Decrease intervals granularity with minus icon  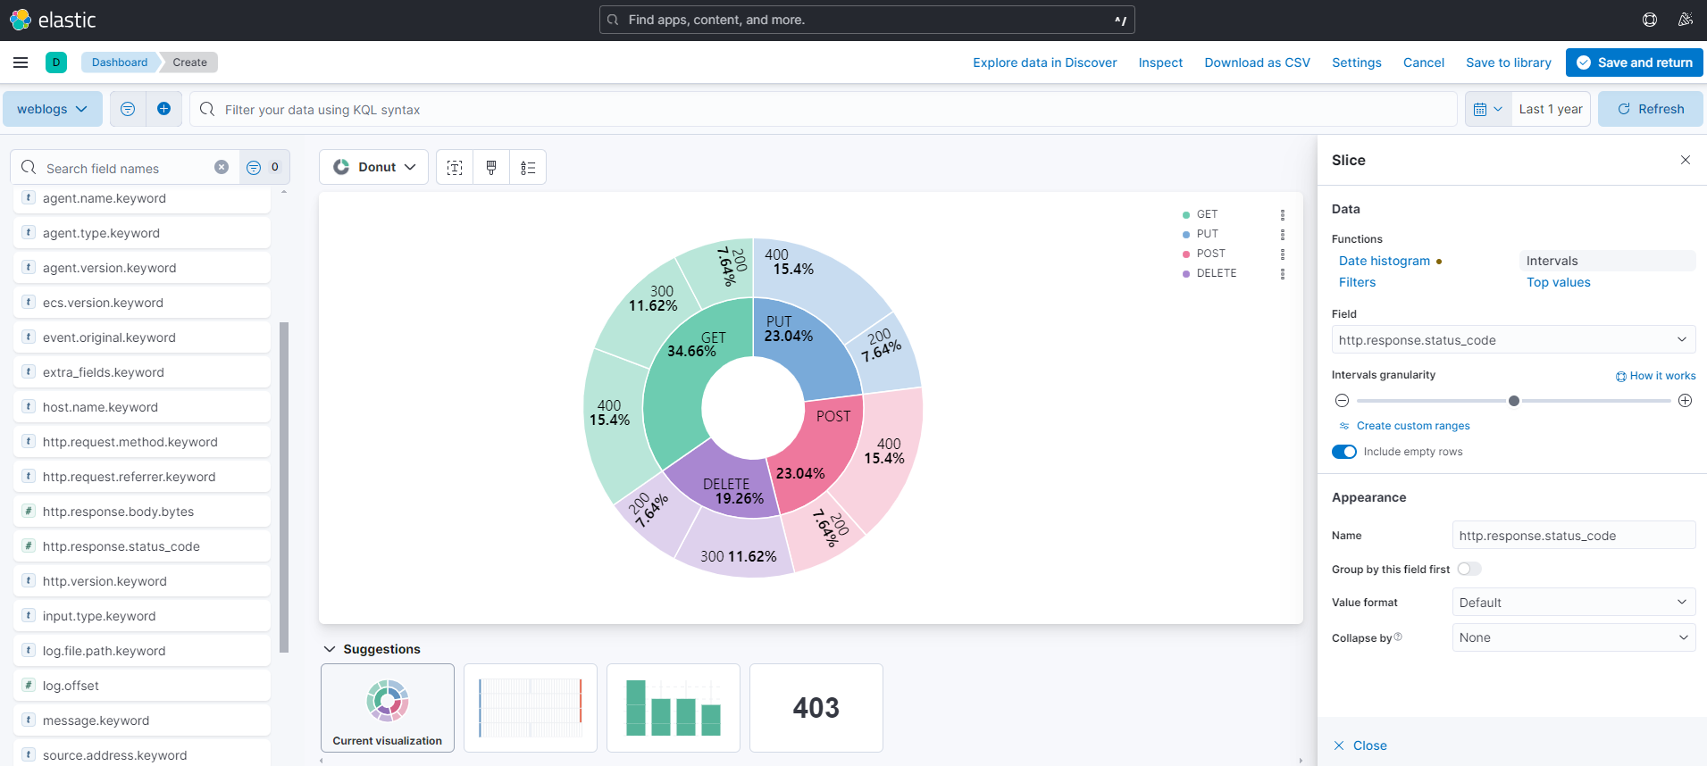pyautogui.click(x=1342, y=401)
